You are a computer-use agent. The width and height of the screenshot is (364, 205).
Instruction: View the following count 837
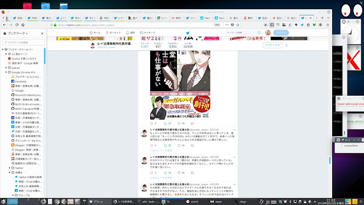pos(158,46)
